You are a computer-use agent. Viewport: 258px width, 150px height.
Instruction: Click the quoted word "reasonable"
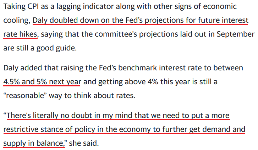pos(25,96)
